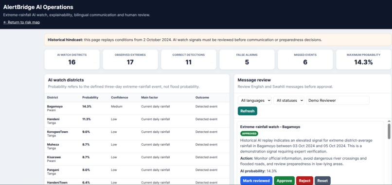Click the Refresh button
Viewport: 392px width, 185px height.
[247, 111]
